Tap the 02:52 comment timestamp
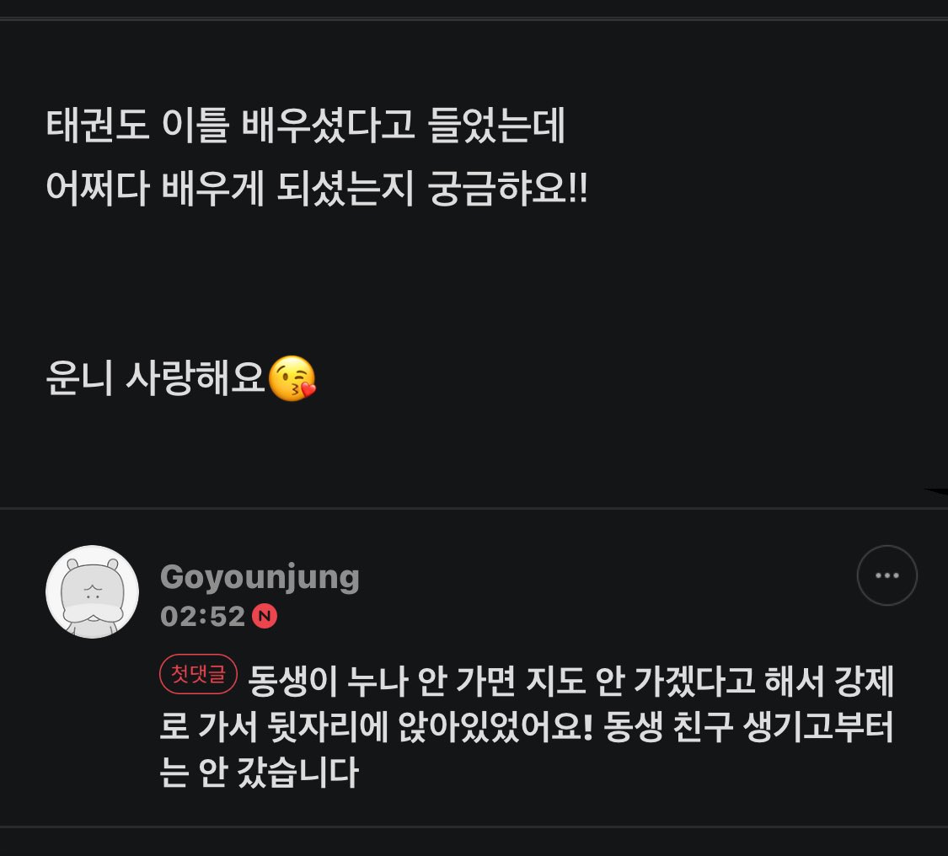Screen dimensions: 948x856 pyautogui.click(x=202, y=617)
